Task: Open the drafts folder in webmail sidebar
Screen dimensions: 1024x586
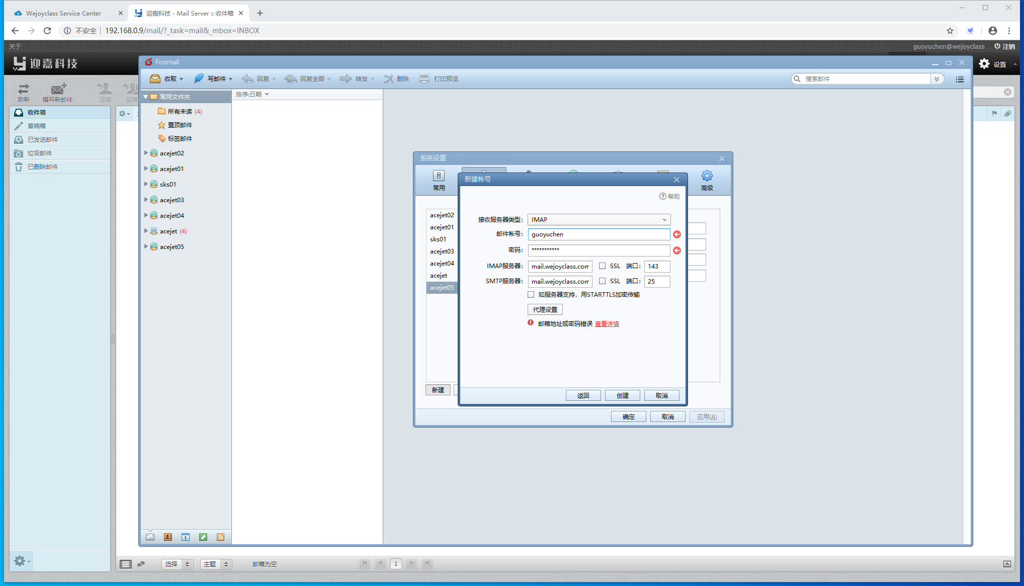Action: [x=37, y=126]
